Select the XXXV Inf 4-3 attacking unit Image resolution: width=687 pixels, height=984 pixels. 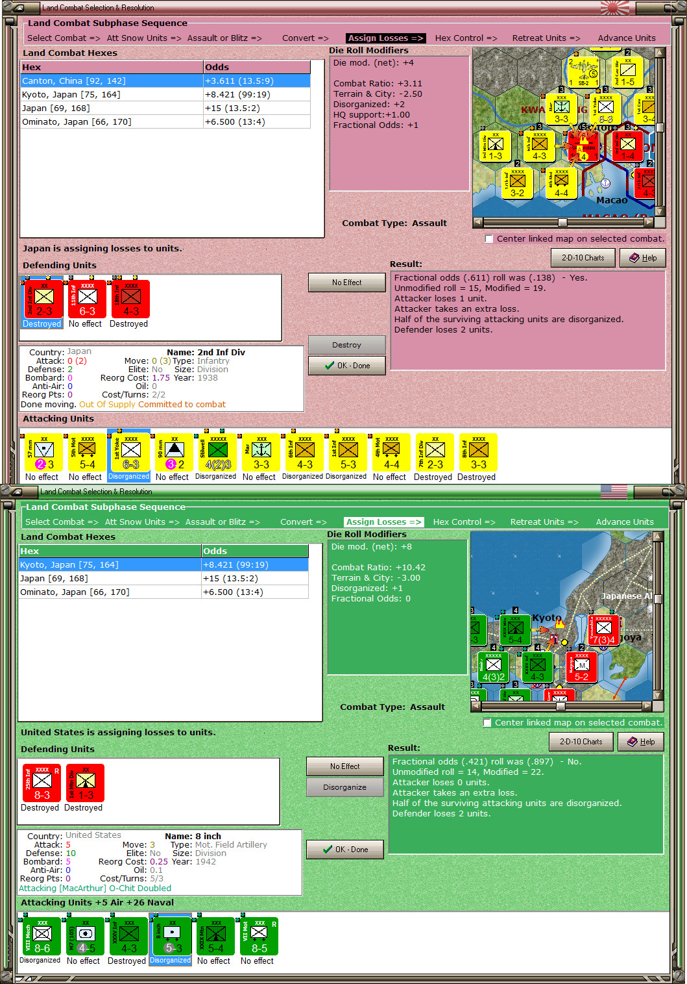coord(129,937)
